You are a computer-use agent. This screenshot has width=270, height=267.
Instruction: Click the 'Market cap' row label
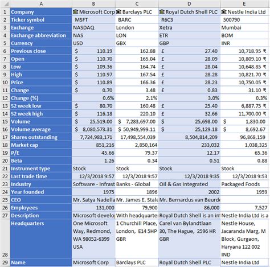(x=41, y=145)
